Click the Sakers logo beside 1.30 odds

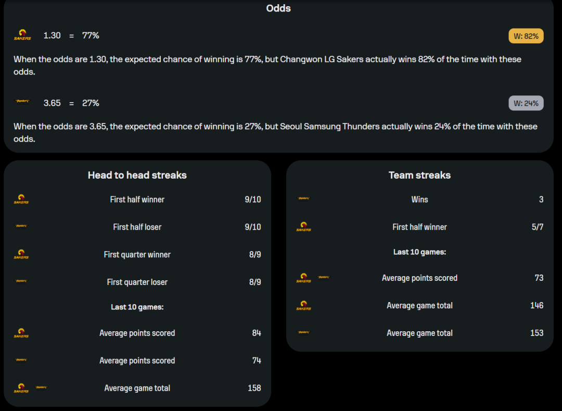22,35
